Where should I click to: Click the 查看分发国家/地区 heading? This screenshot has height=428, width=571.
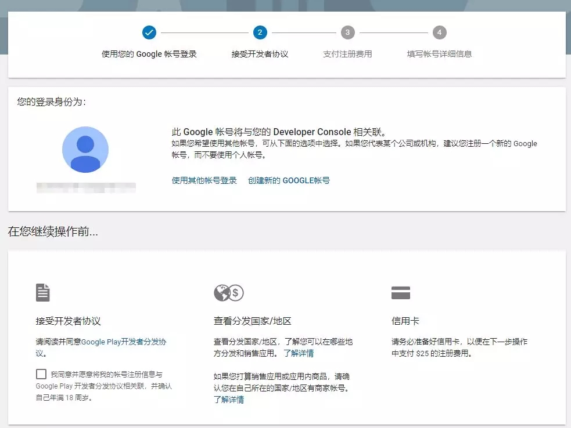tap(252, 321)
